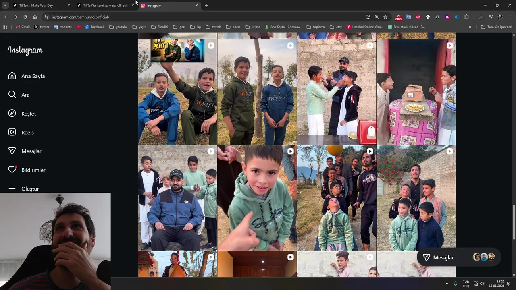This screenshot has height=290, width=516.
Task: Open reel of group with ball overhead
Action: pyautogui.click(x=337, y=198)
